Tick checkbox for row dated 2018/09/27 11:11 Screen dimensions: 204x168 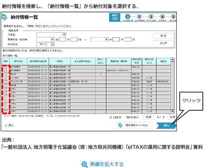point(6,74)
